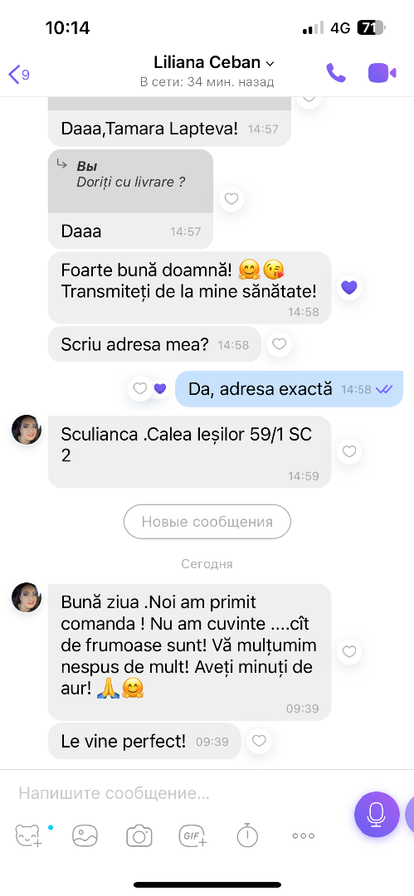414x896 pixels.
Task: Open Liliana's avatar beside the address message
Action: point(27,430)
